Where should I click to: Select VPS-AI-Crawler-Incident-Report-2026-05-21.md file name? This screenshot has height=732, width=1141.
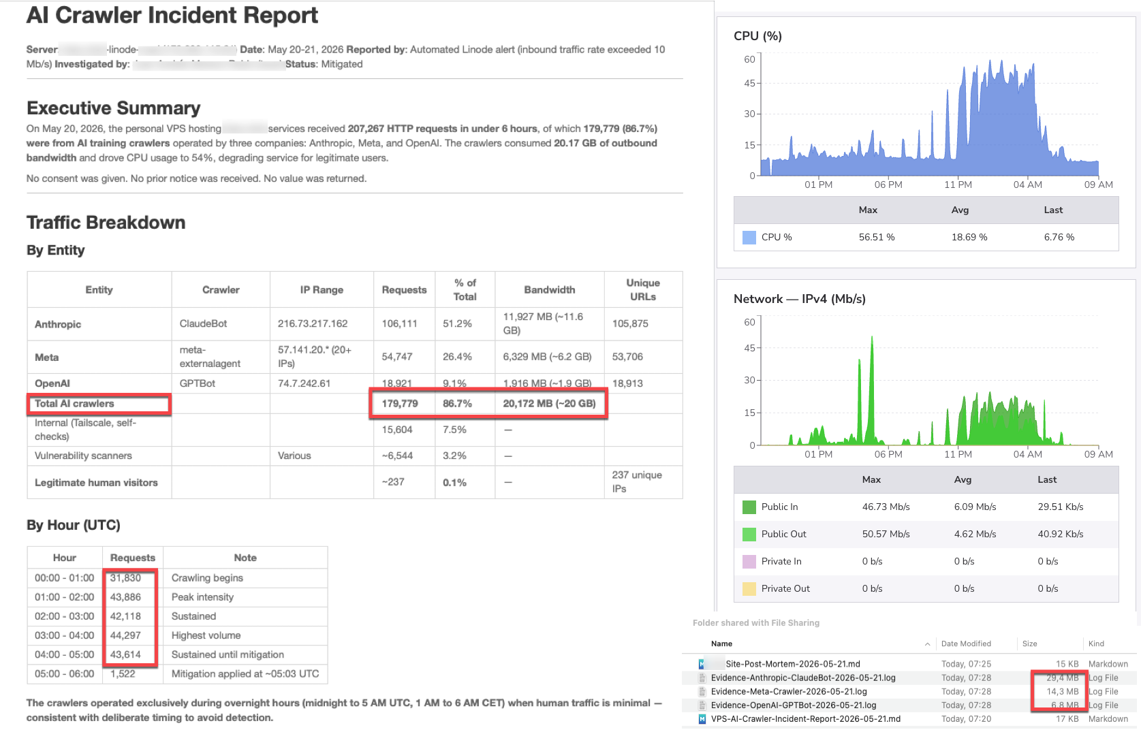click(806, 718)
